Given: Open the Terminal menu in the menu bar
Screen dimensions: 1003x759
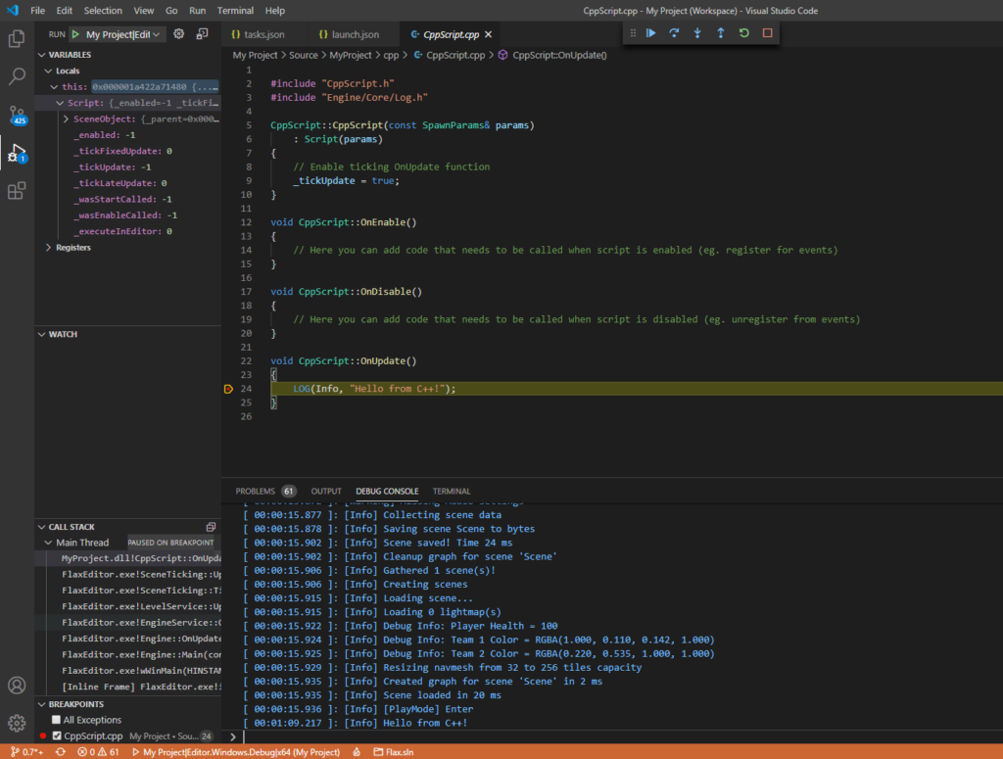Looking at the screenshot, I should click(x=235, y=10).
